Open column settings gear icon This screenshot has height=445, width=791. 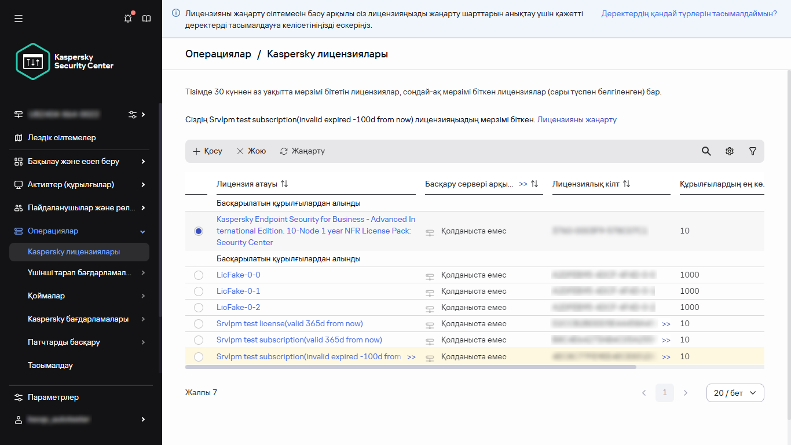coord(729,151)
